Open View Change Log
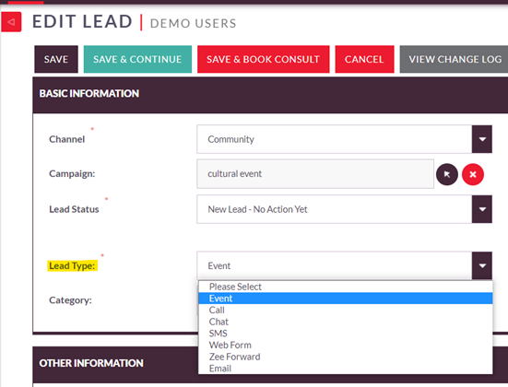 (454, 59)
